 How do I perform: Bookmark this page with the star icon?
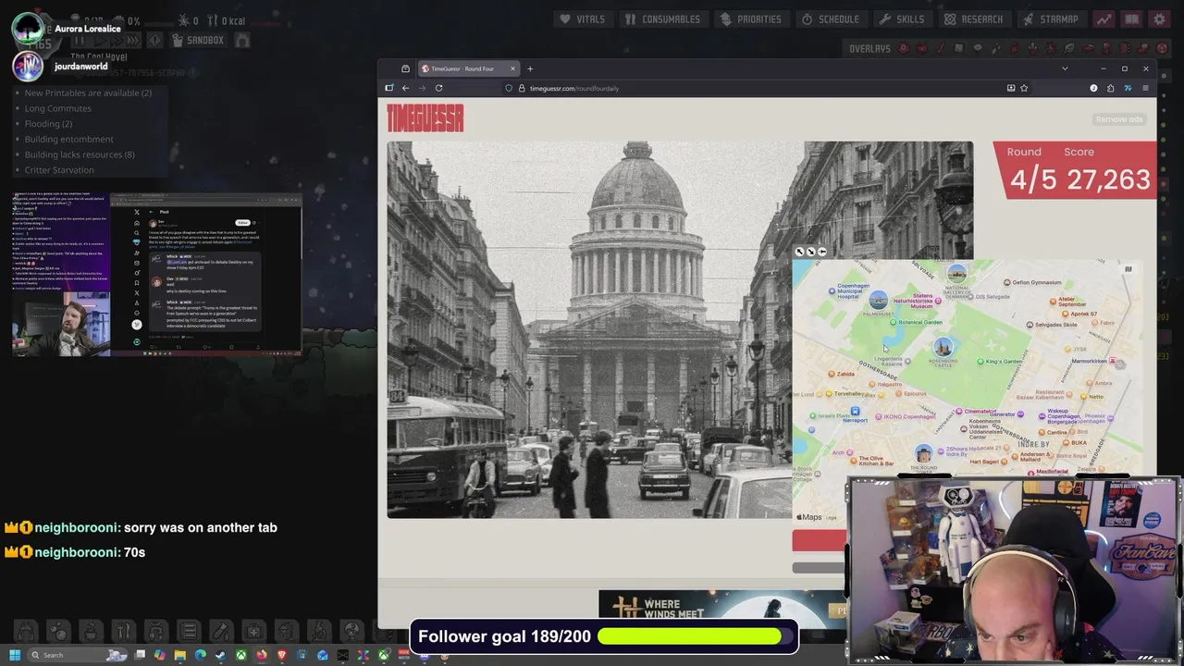(x=1024, y=88)
